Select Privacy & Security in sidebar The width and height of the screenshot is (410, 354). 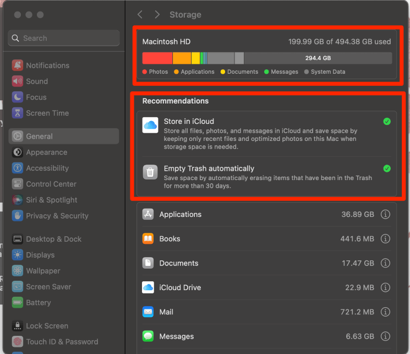pos(57,216)
